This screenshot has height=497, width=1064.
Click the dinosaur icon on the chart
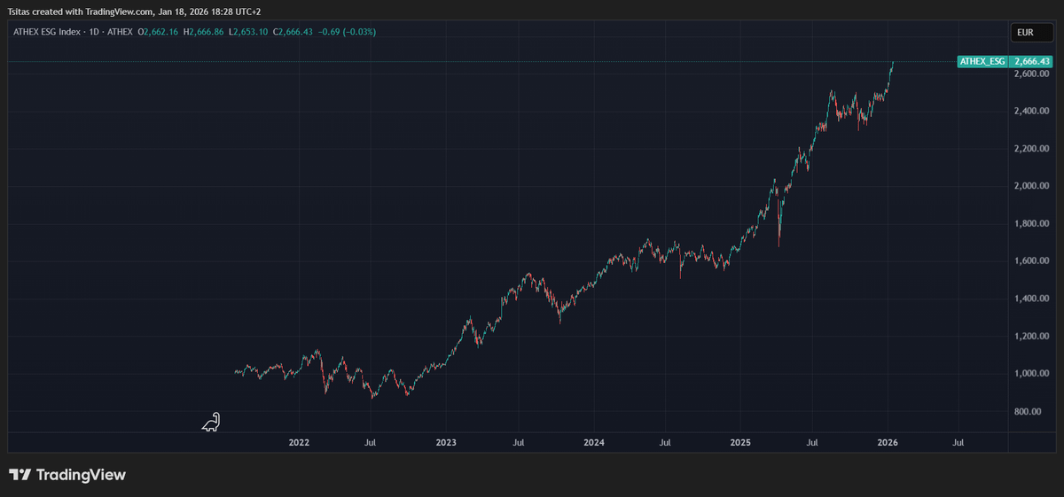[x=211, y=423]
